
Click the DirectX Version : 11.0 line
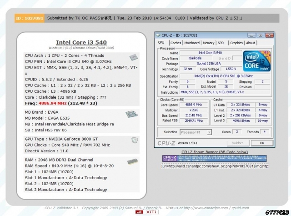pos(46,151)
